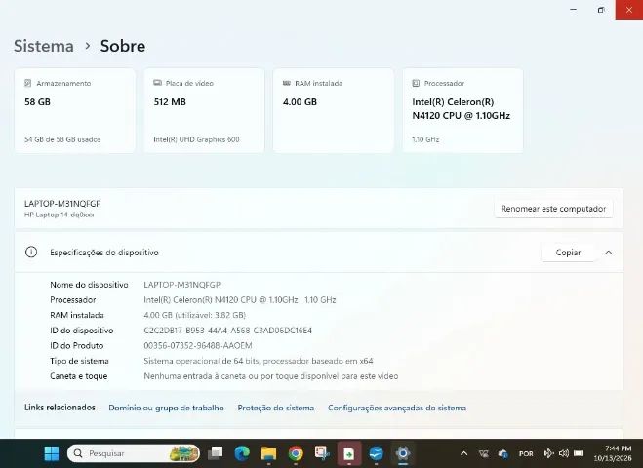Screen dimensions: 643x468
Task: Launch Microsoft Edge from the taskbar
Action: pos(242,453)
